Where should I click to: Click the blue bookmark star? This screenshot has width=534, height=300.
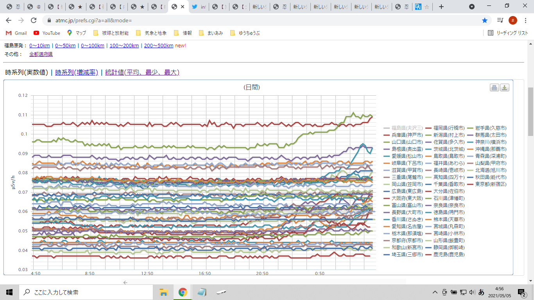485,20
